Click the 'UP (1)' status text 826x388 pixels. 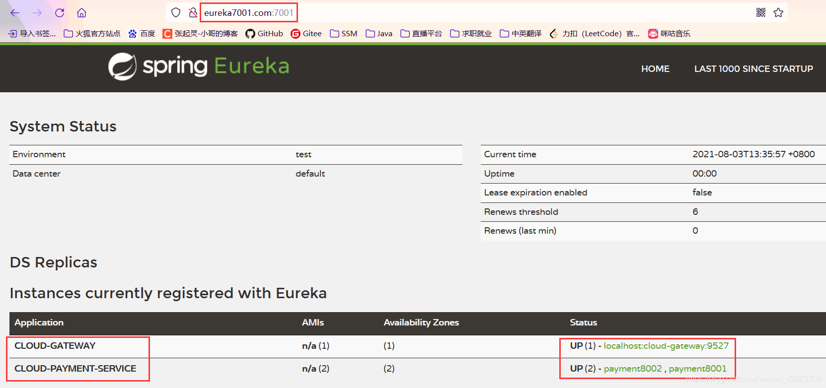click(583, 346)
